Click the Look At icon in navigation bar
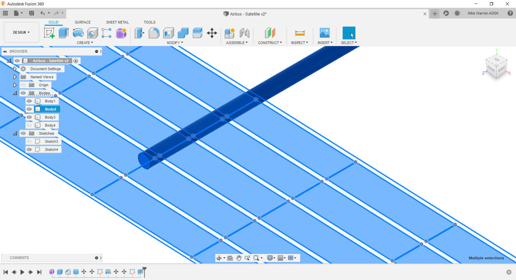516x280 pixels. (x=230, y=258)
